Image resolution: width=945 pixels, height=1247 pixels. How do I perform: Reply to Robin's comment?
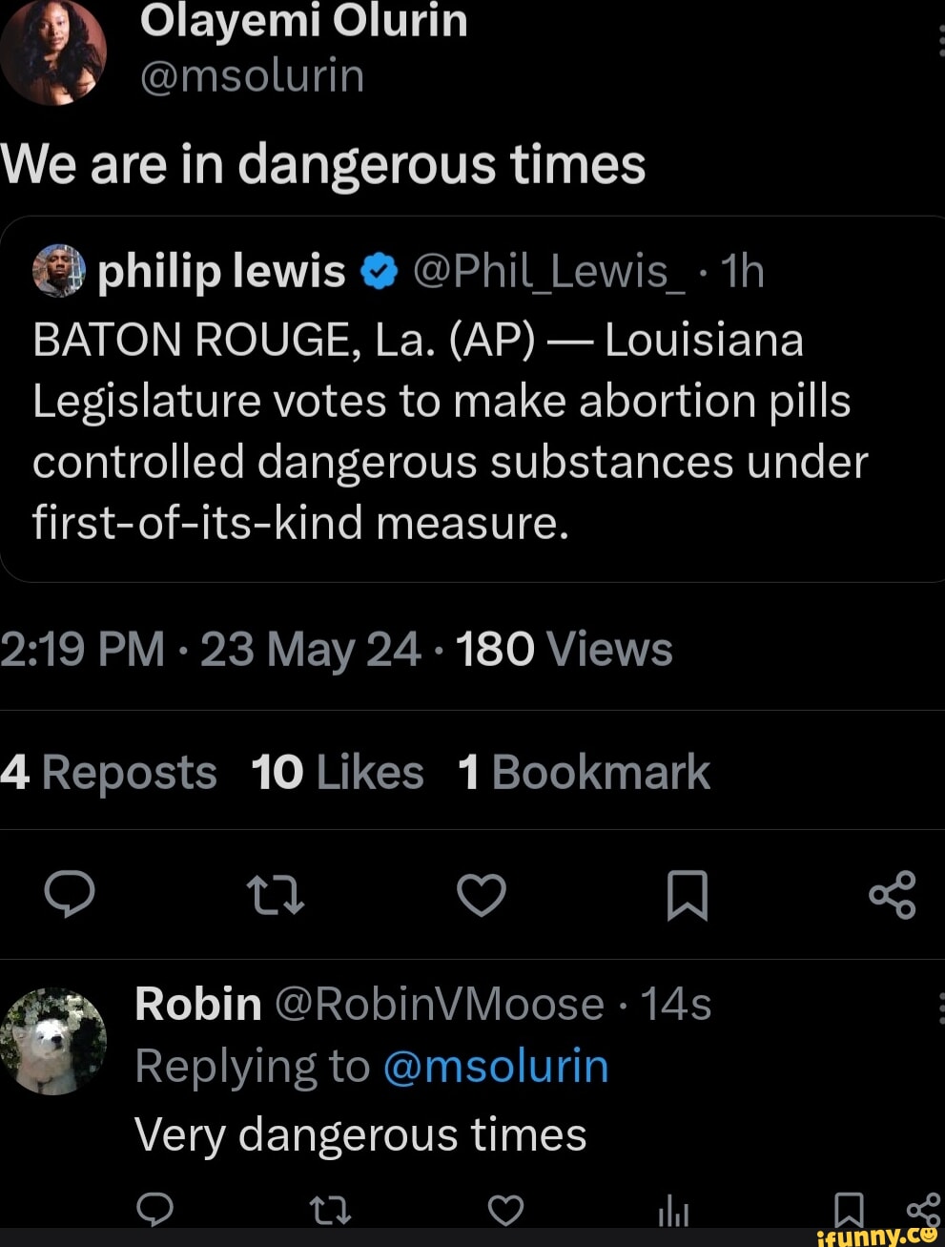(x=155, y=1210)
